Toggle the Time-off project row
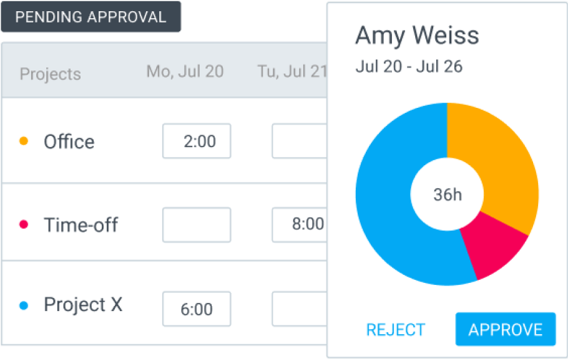Screen dimensions: 568x359 pyautogui.click(x=81, y=225)
